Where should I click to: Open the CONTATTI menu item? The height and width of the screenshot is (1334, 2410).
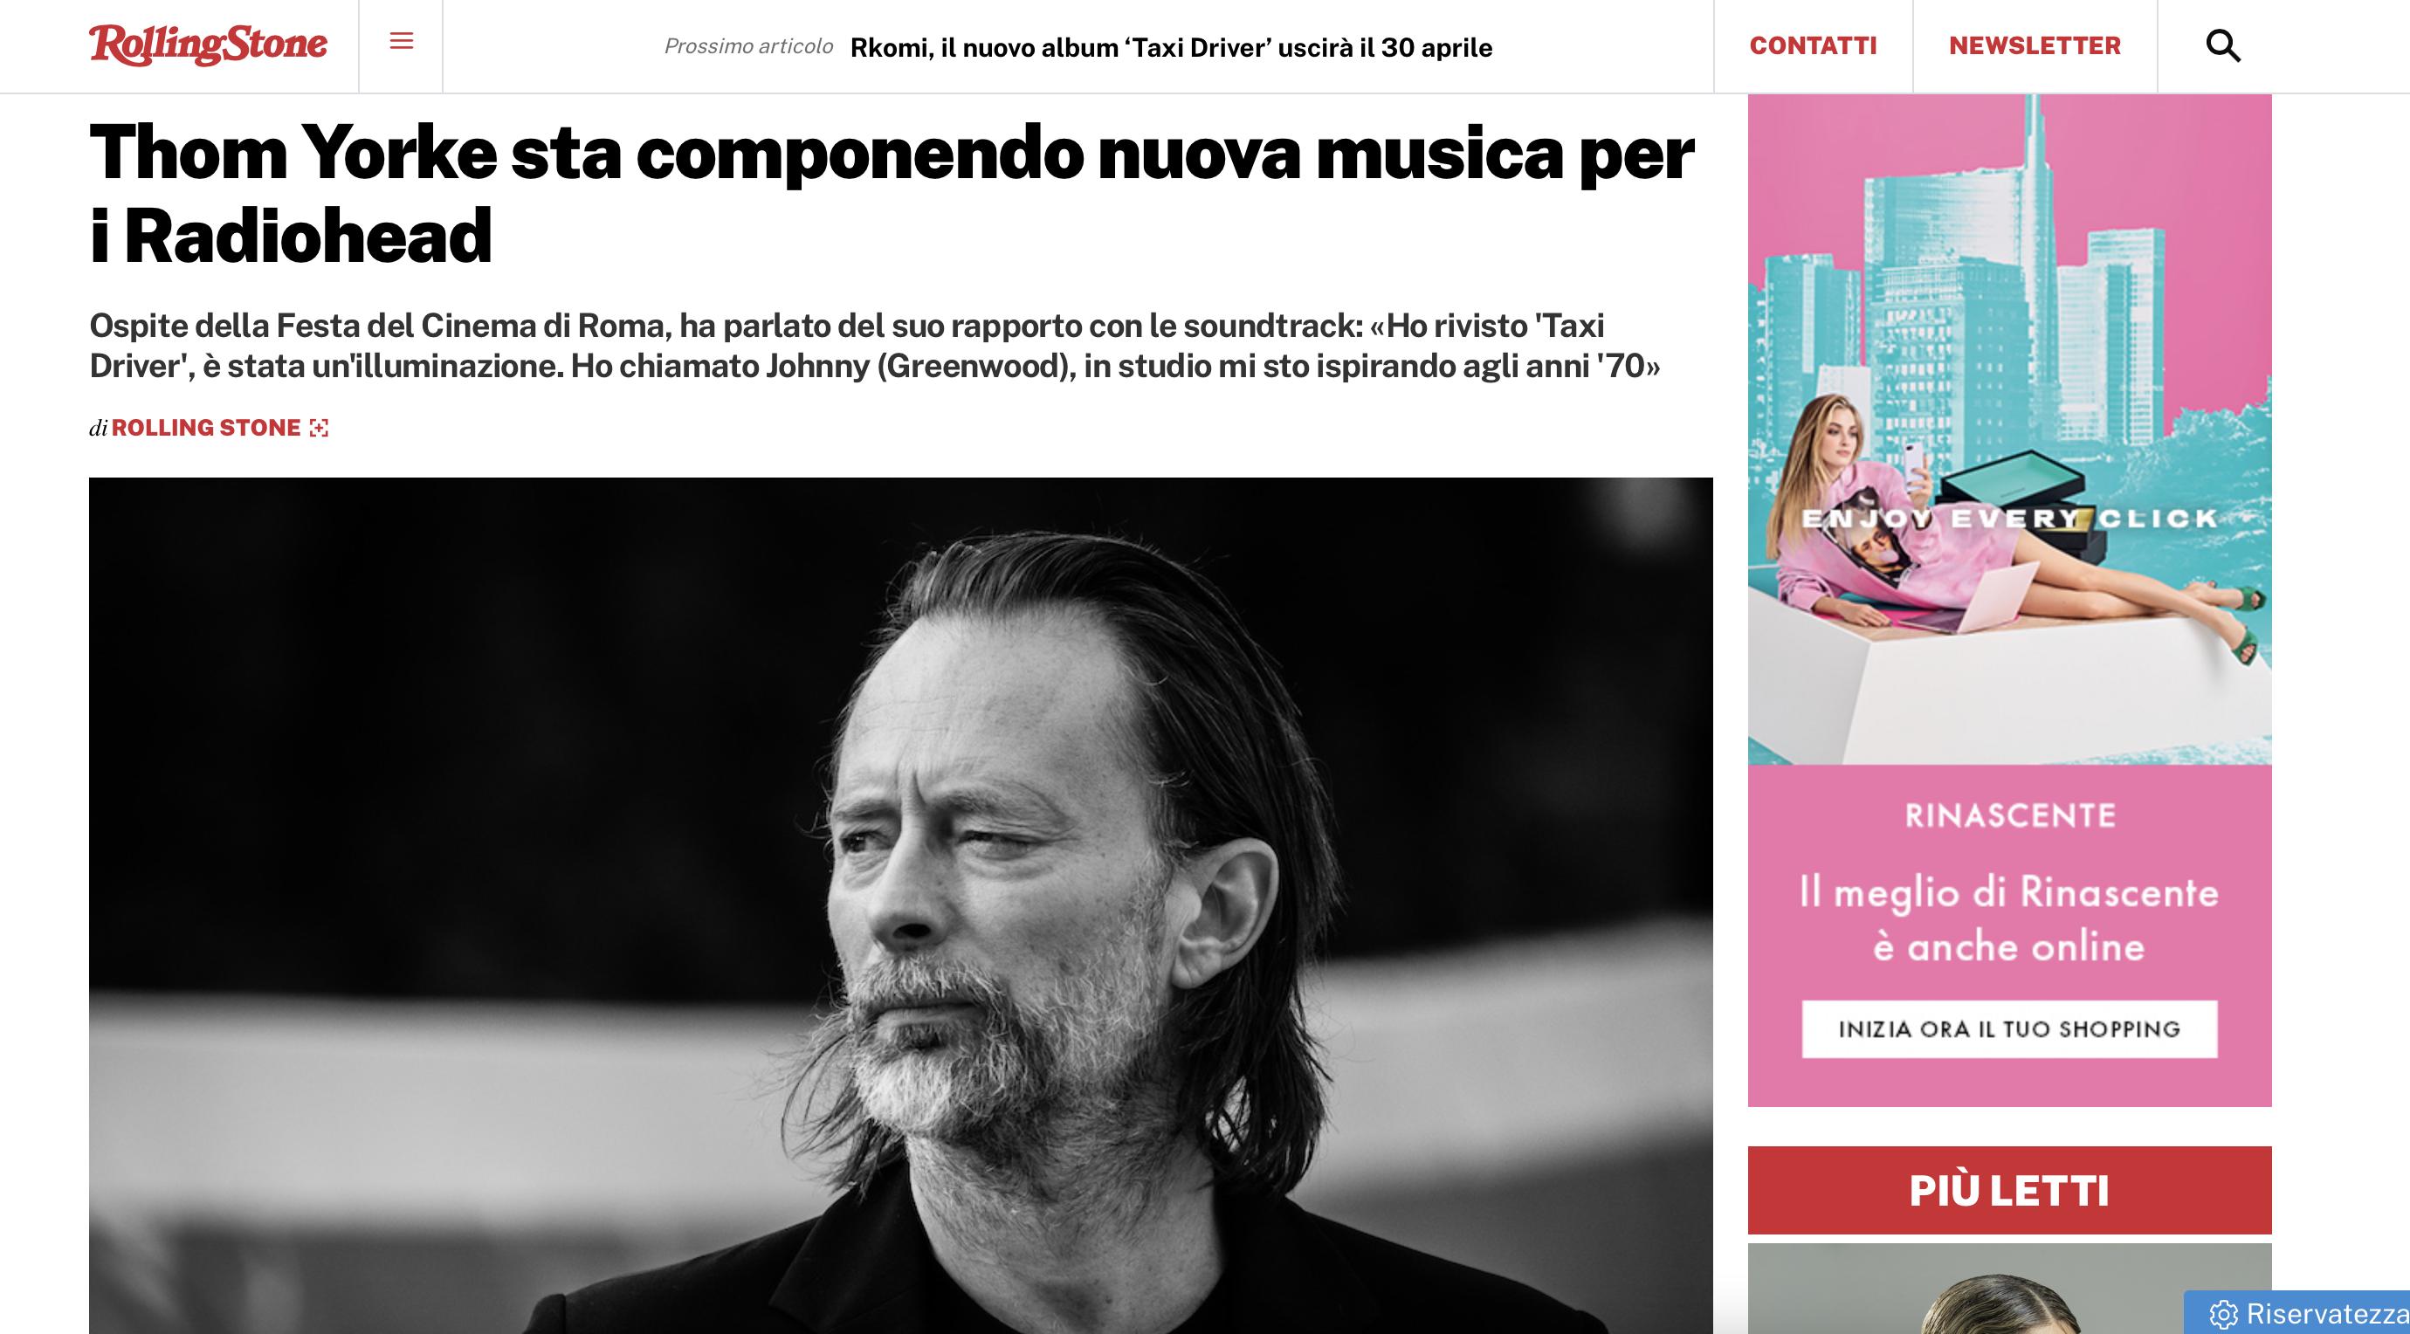tap(1813, 46)
